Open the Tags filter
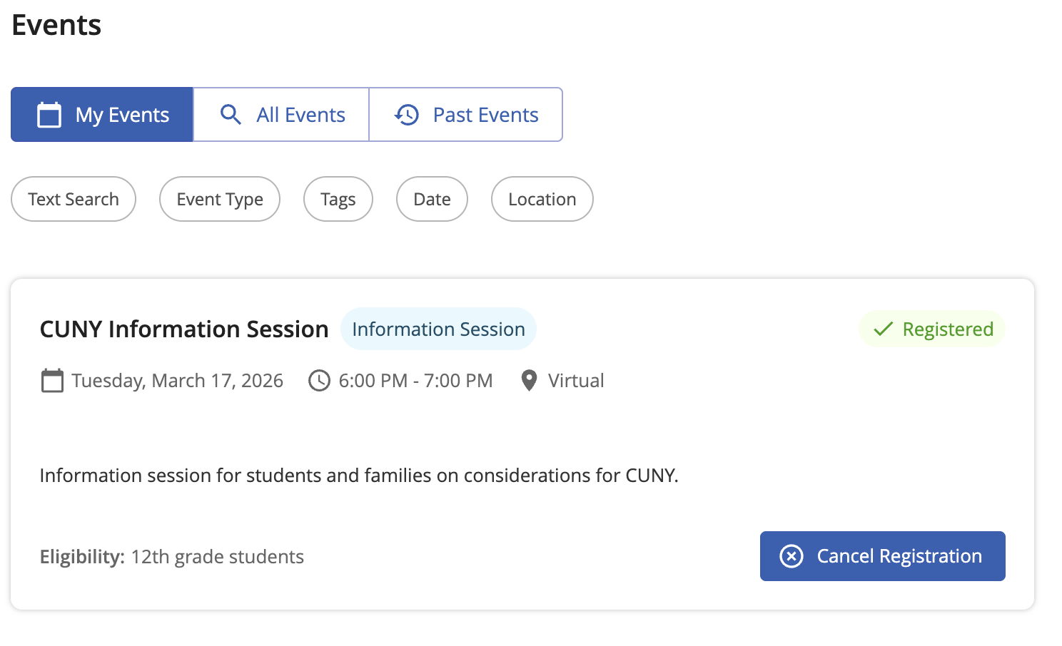Screen dimensions: 1062x646 point(338,199)
